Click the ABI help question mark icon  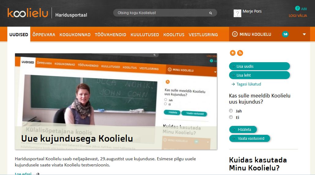(x=297, y=8)
